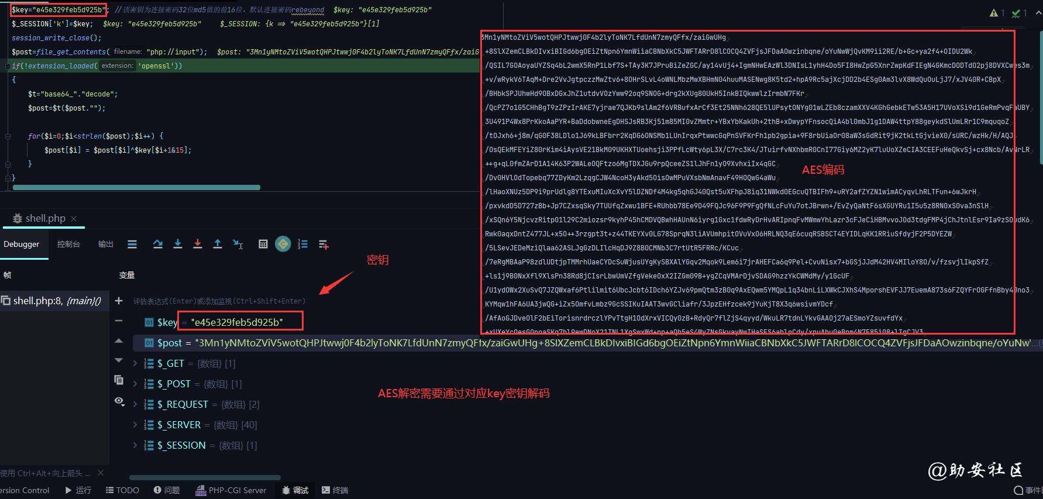The width and height of the screenshot is (1043, 499).
Task: Switch to the 控制台 console tab
Action: [68, 245]
